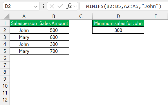Image resolution: width=168 pixels, height=105 pixels.
Task: Select row 9 header
Action: pyautogui.click(x=5, y=79)
